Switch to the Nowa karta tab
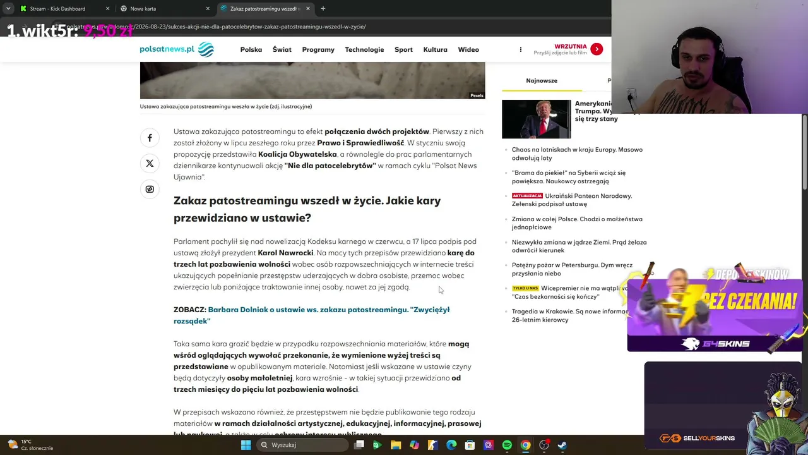This screenshot has width=808, height=455. [x=164, y=9]
